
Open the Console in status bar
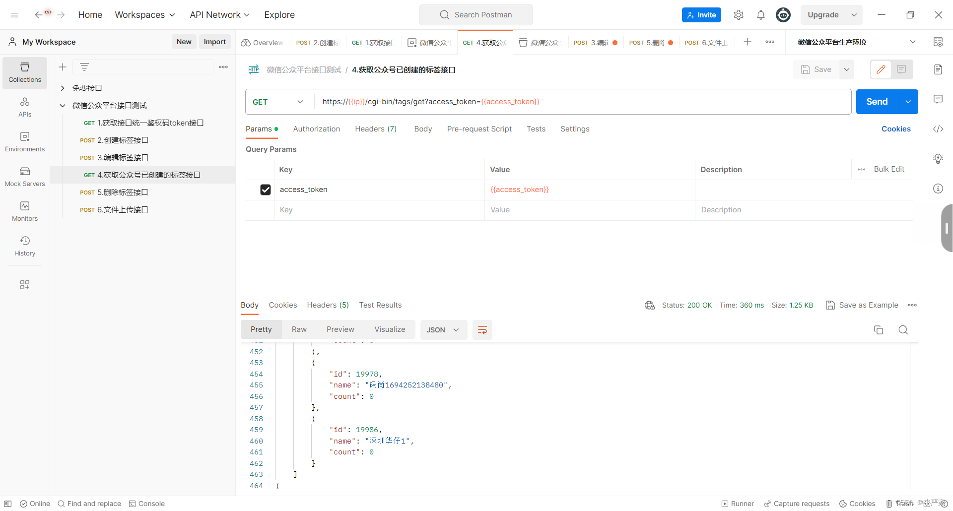(147, 504)
